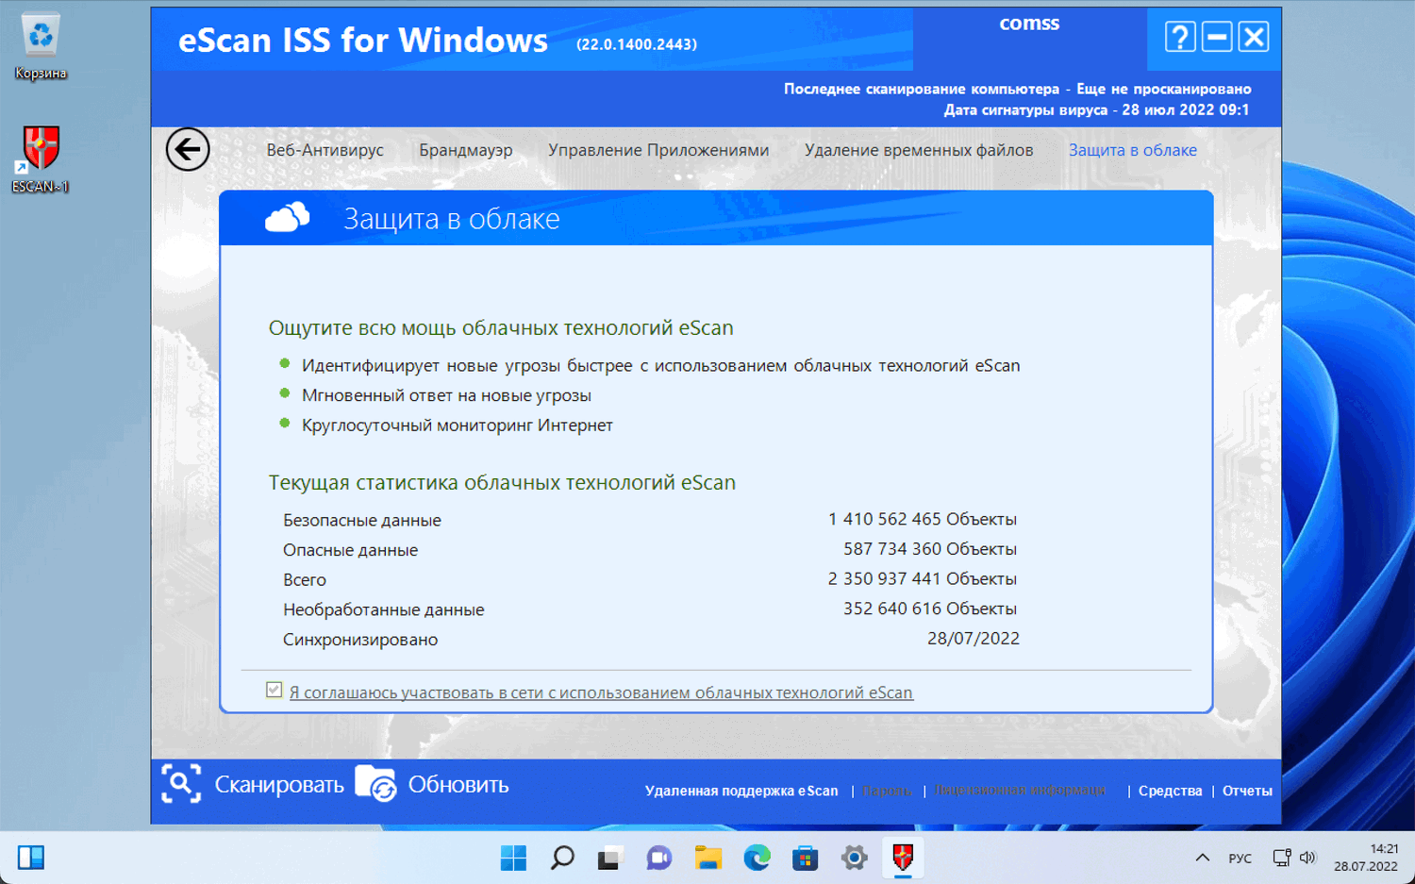Close the eScan ISS window
1415x884 pixels.
[1254, 37]
